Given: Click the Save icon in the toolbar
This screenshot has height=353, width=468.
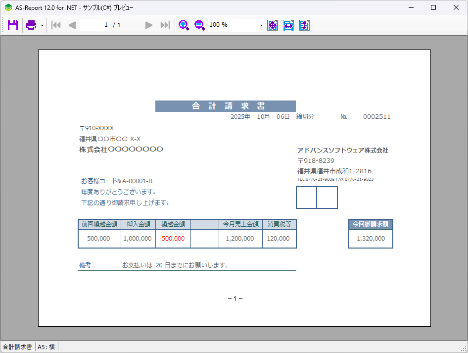Looking at the screenshot, I should point(13,25).
